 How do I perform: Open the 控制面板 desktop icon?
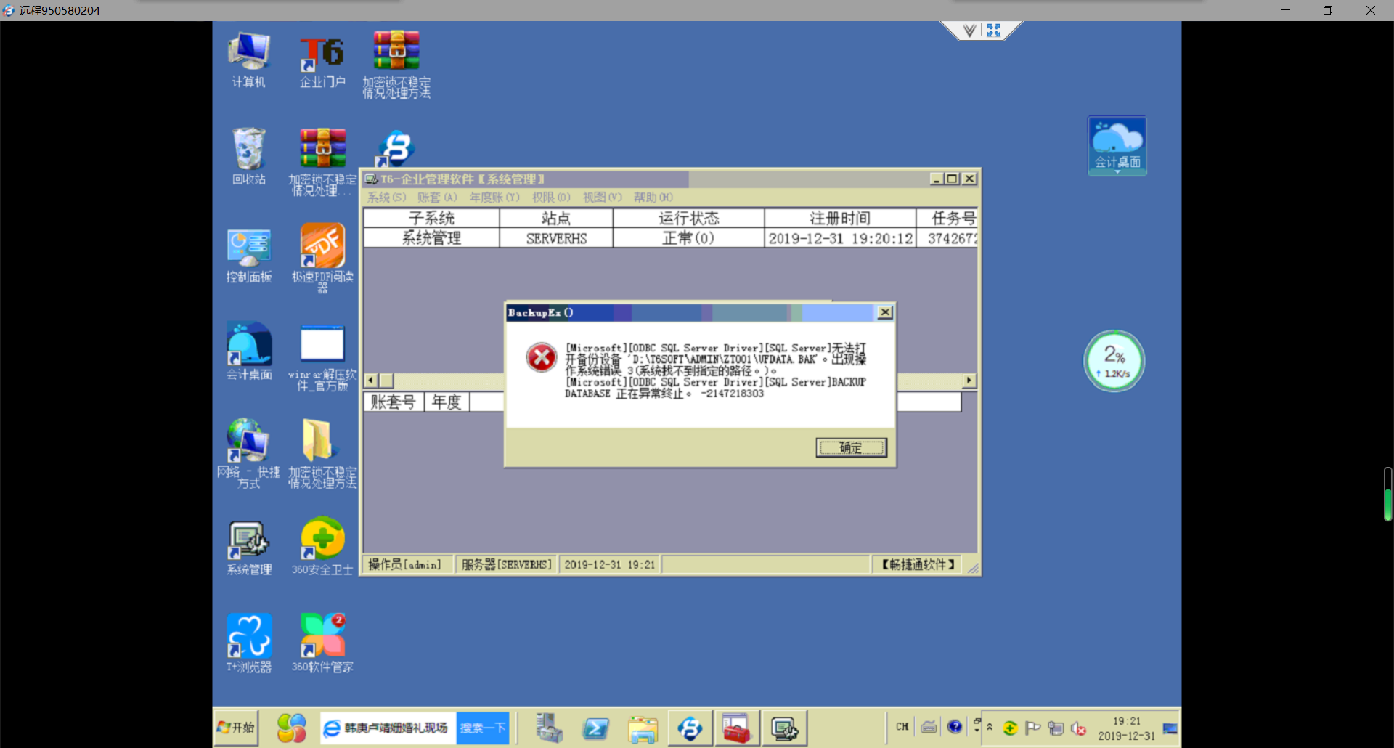249,255
